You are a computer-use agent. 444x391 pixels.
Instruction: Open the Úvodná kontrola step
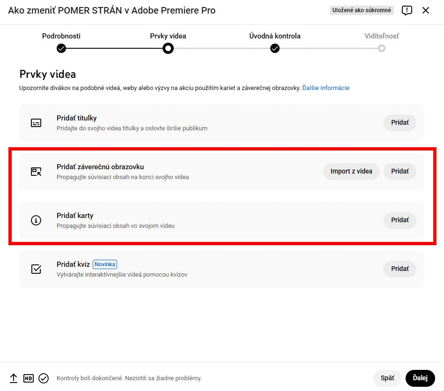tap(275, 48)
